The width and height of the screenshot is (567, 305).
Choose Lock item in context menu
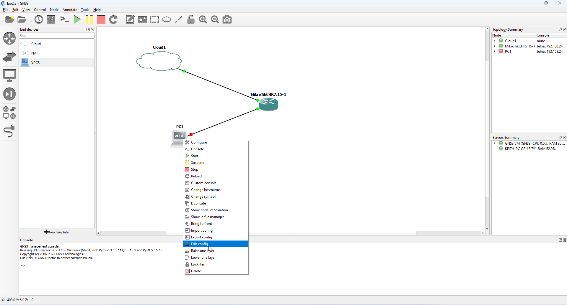click(216, 264)
